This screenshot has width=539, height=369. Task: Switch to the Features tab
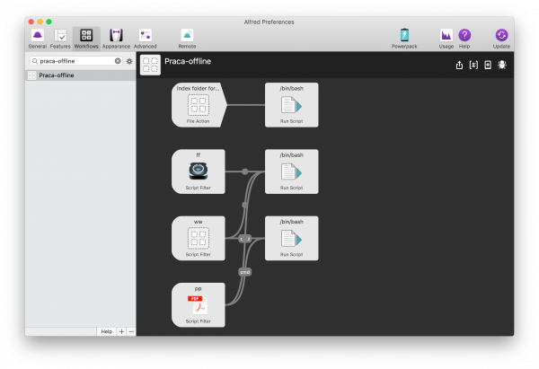point(60,39)
